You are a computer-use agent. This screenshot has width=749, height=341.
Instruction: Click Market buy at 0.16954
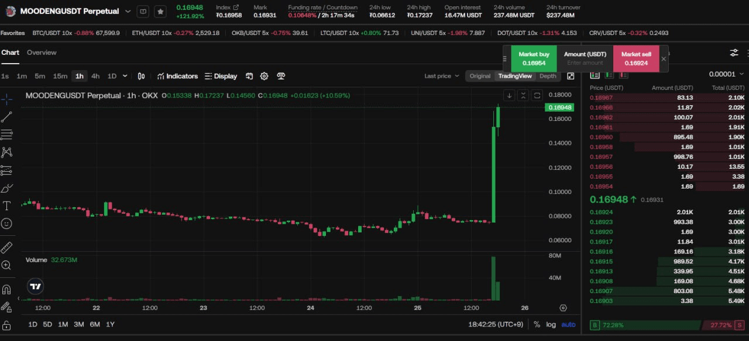[534, 58]
